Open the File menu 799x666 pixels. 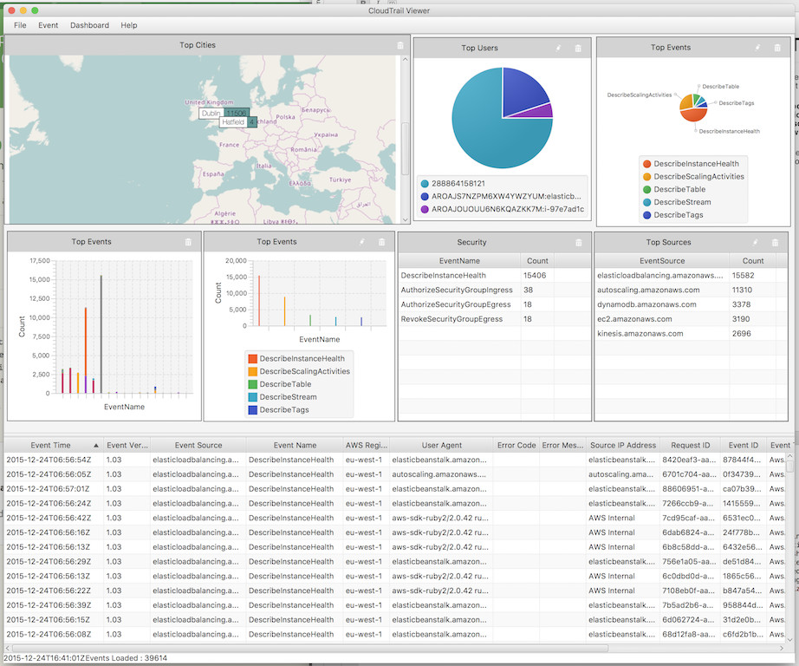pos(20,25)
